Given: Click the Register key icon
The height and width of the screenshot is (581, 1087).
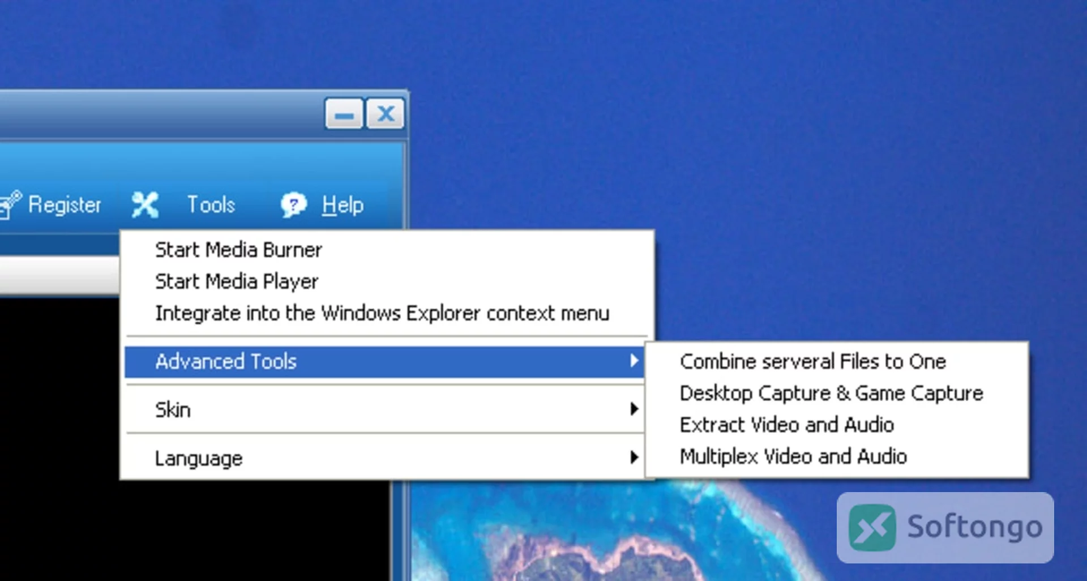Looking at the screenshot, I should coord(10,204).
